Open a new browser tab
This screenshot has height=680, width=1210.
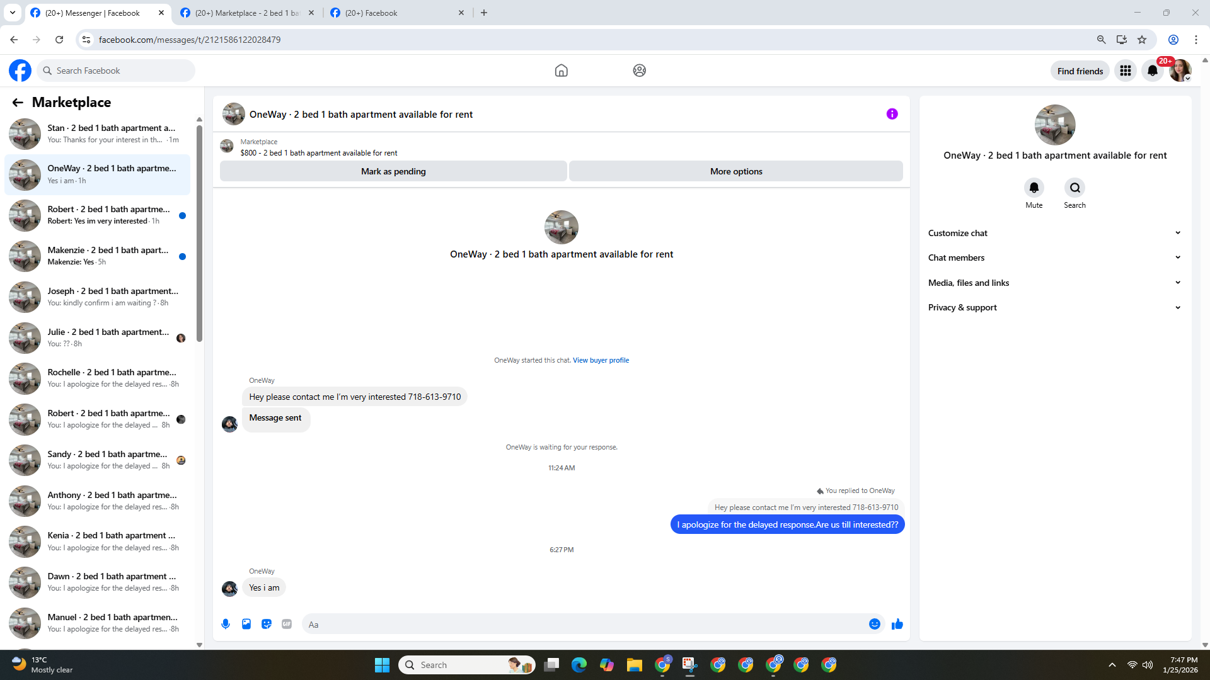[x=484, y=13]
